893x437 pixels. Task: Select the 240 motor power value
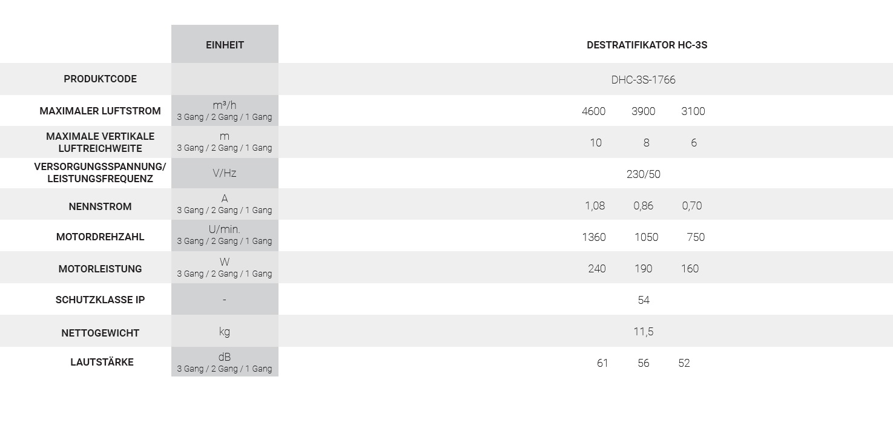click(x=597, y=269)
